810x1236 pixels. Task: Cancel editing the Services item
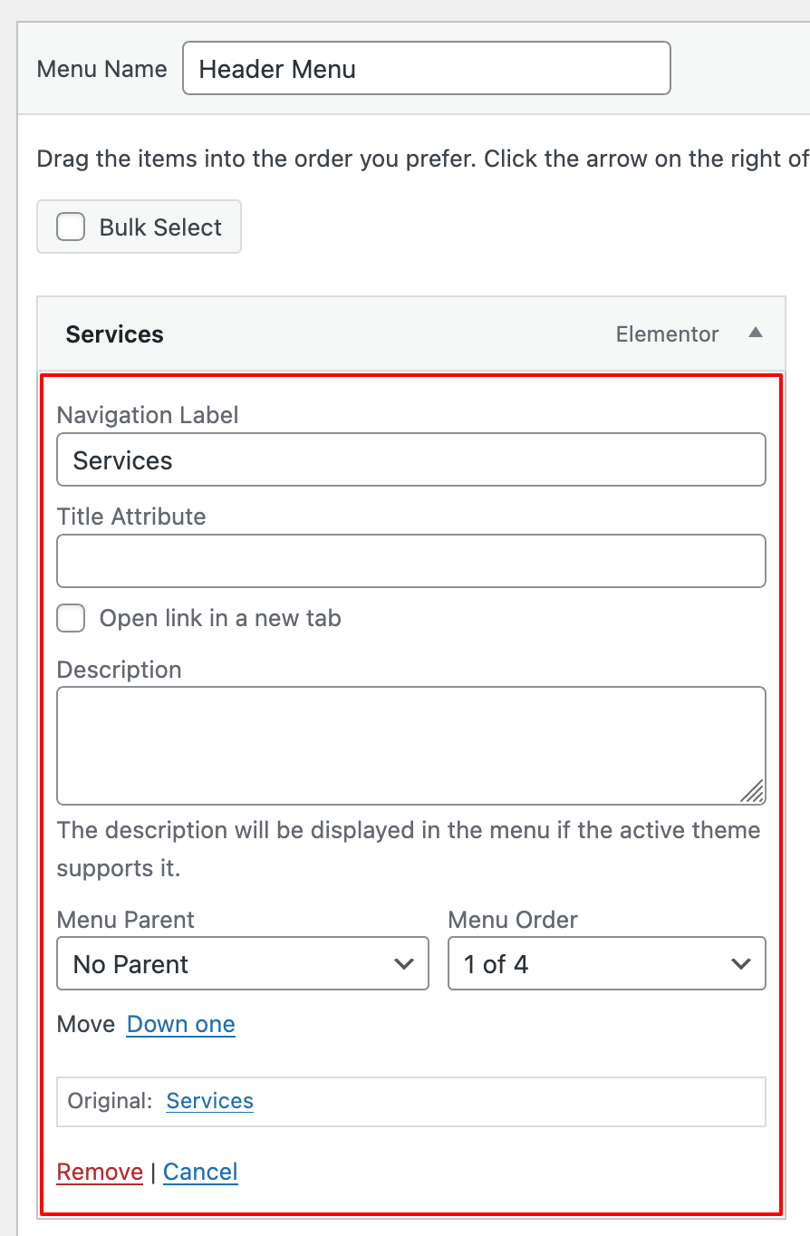coord(200,1172)
